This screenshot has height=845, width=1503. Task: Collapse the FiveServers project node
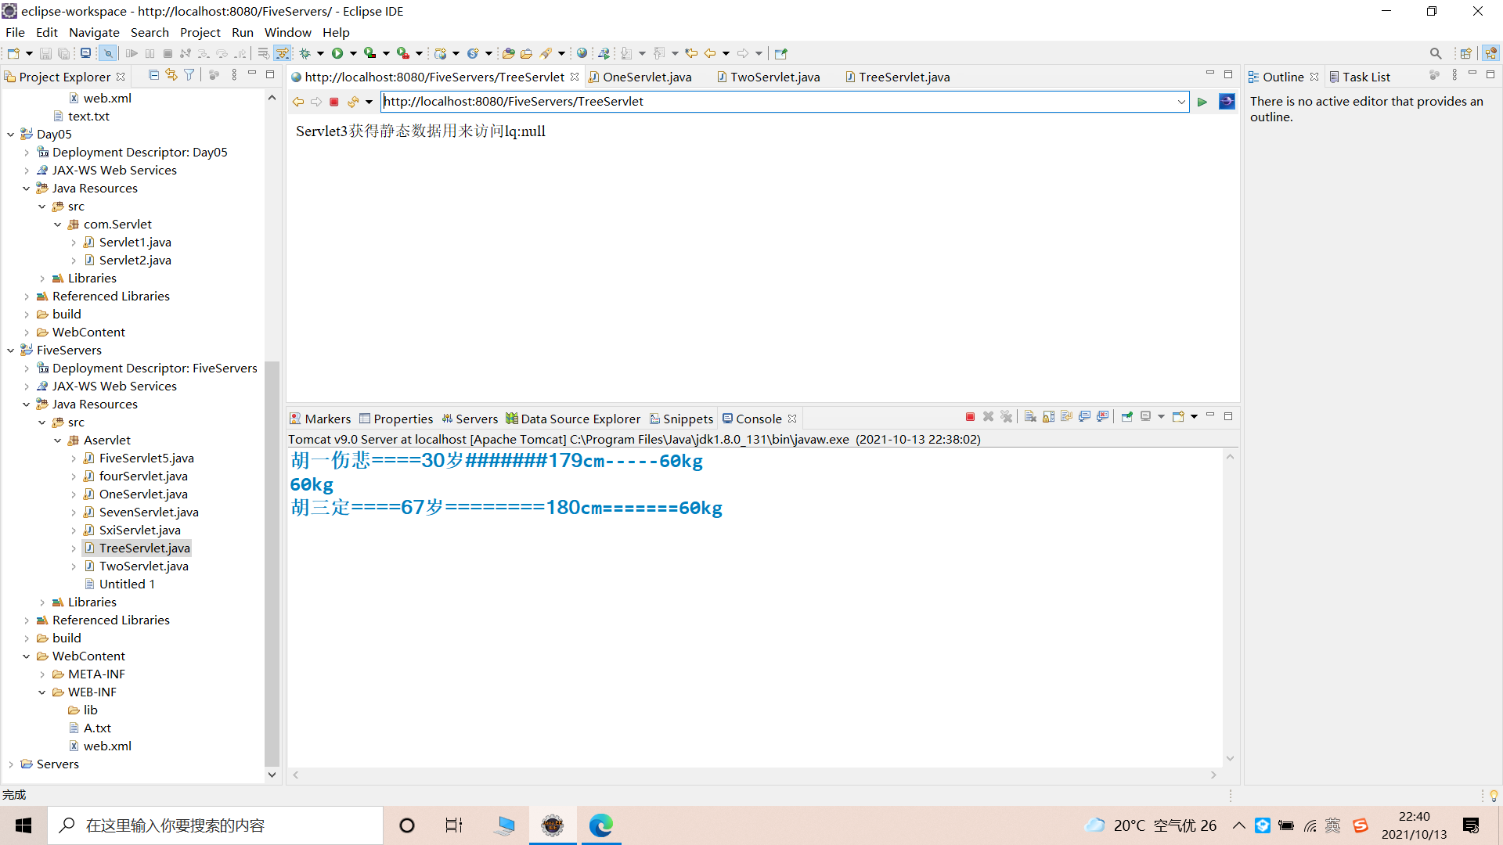pyautogui.click(x=11, y=351)
